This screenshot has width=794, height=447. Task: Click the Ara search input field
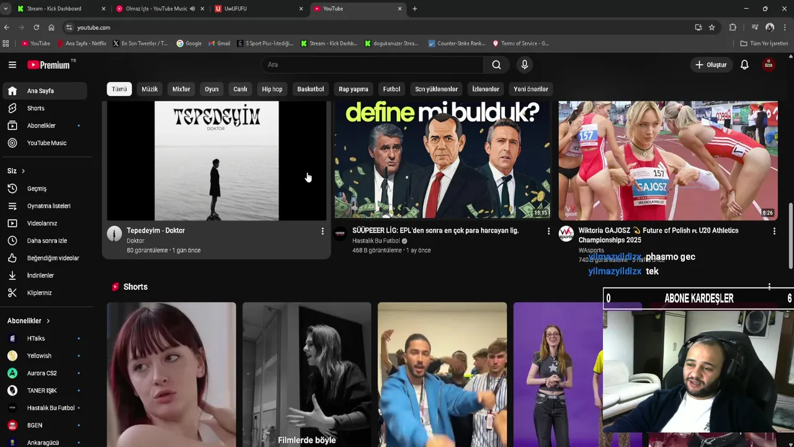coord(372,65)
